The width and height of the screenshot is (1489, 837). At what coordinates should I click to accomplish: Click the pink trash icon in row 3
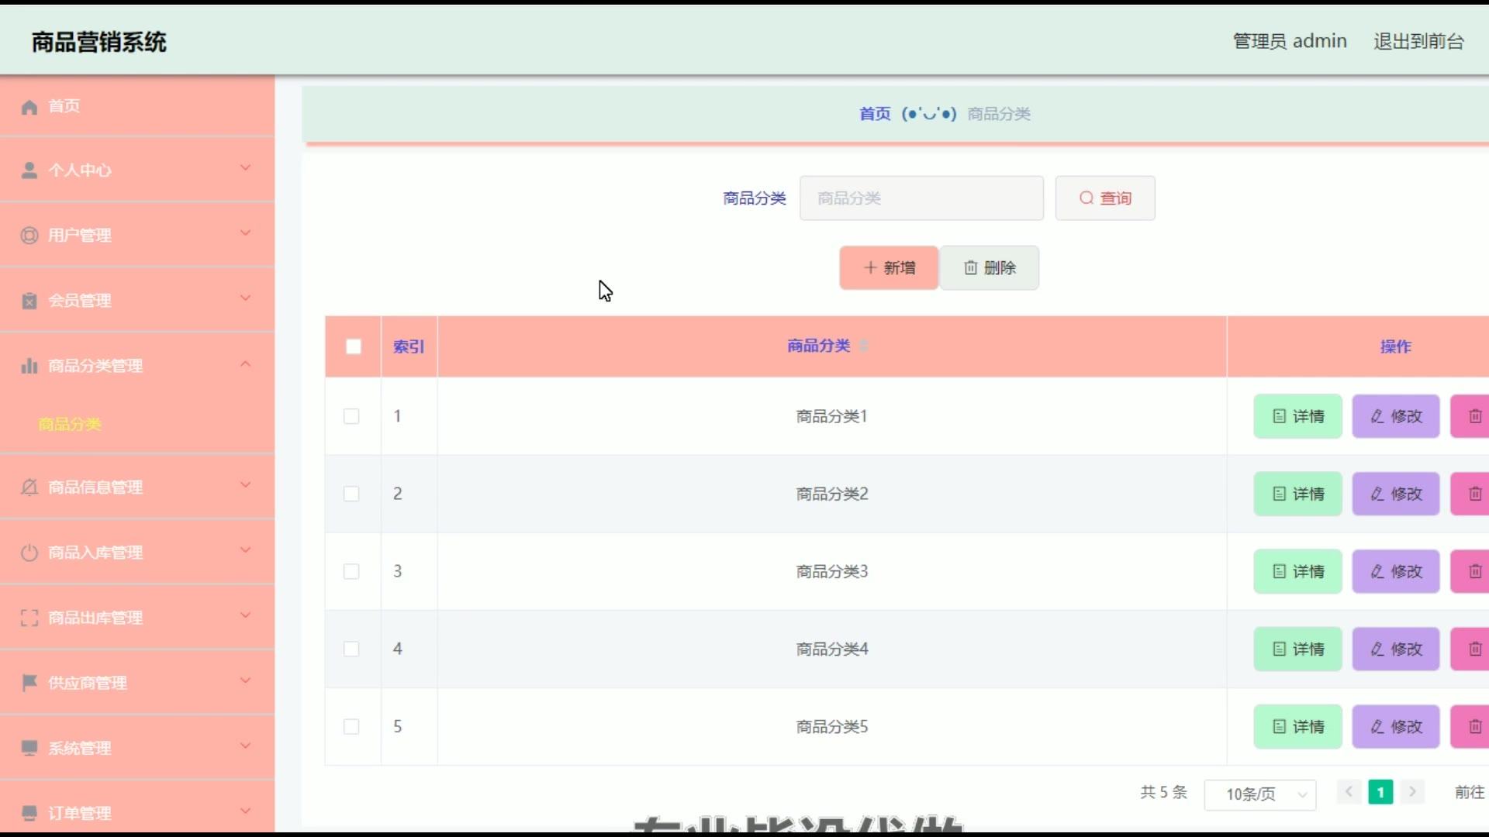pos(1474,571)
